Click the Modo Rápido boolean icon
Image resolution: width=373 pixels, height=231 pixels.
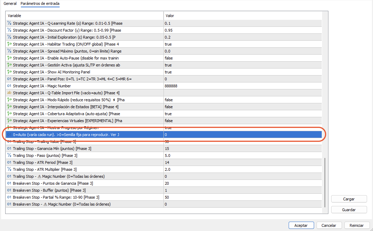[x=9, y=100]
